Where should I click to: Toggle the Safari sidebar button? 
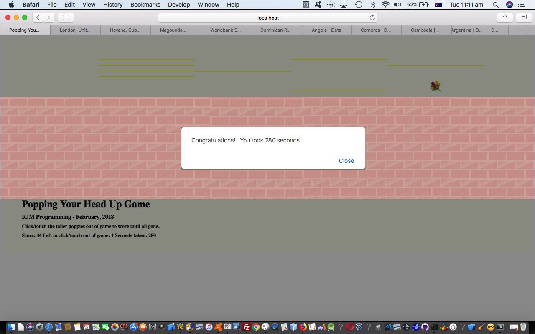click(66, 18)
